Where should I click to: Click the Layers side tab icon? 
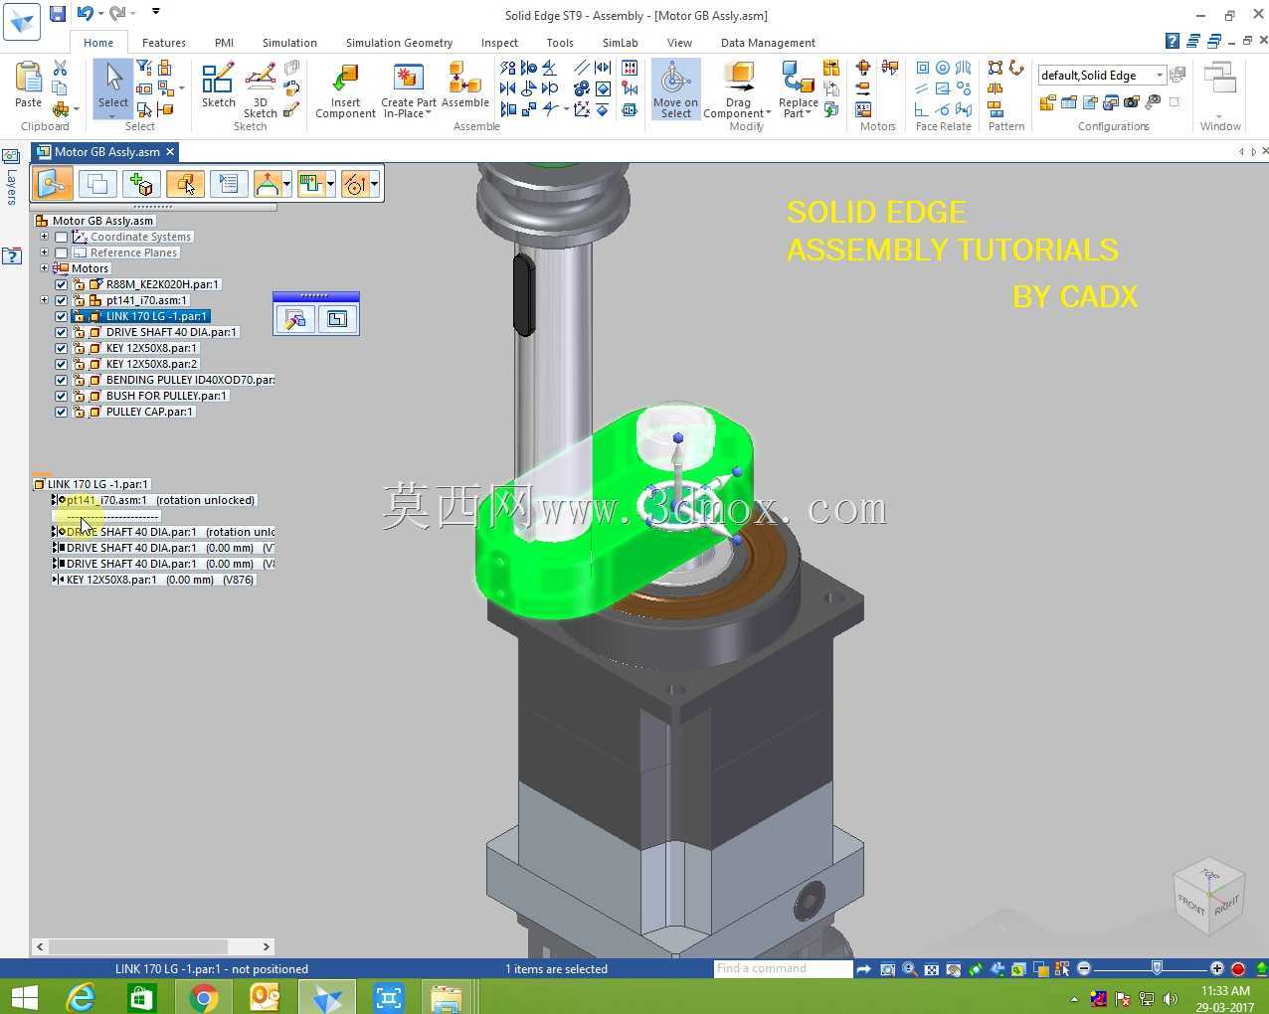pyautogui.click(x=11, y=157)
